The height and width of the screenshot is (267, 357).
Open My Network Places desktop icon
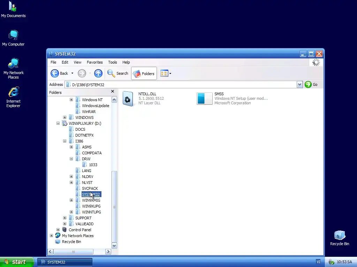tap(14, 68)
